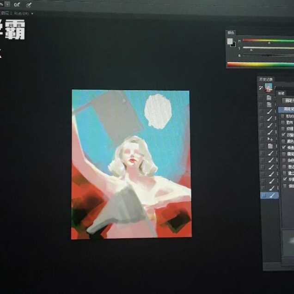Screen dimensions: 294x294
Task: Uncheck the 传递 transfer checkbox
Action: (284, 147)
